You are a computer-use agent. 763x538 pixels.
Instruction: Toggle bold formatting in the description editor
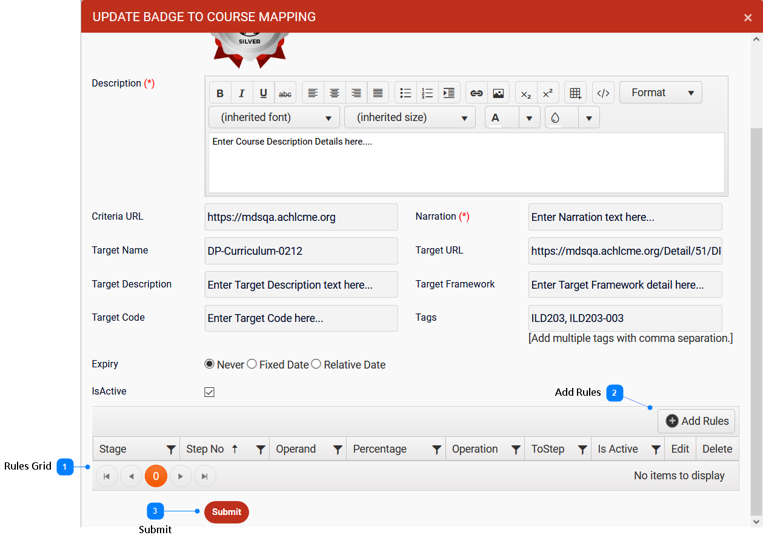[220, 93]
